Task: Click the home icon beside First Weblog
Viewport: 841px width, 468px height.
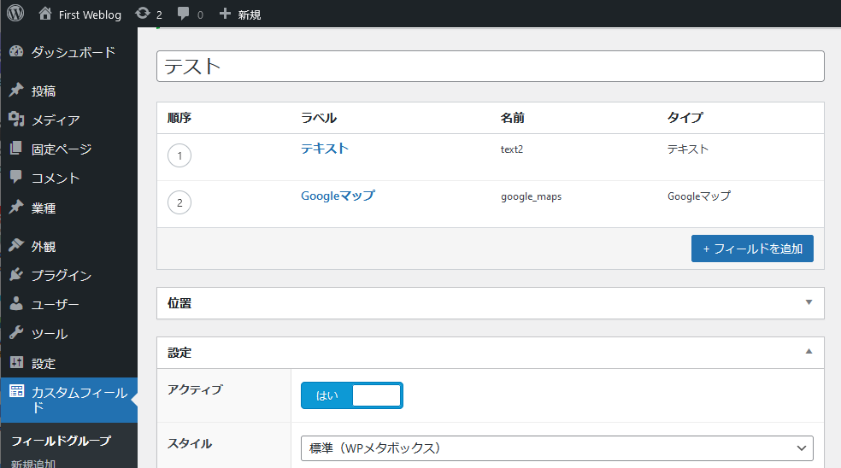Action: 45,14
